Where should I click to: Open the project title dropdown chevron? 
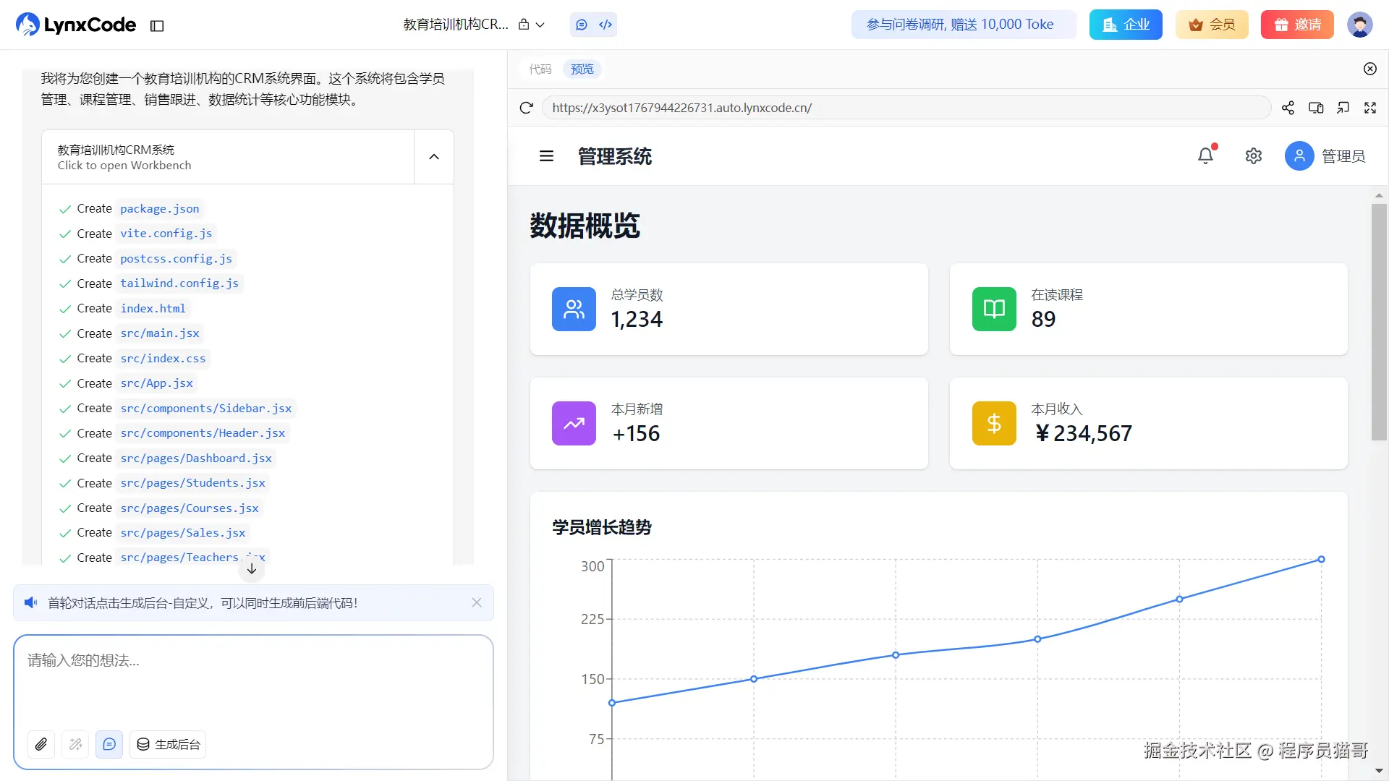coord(540,25)
